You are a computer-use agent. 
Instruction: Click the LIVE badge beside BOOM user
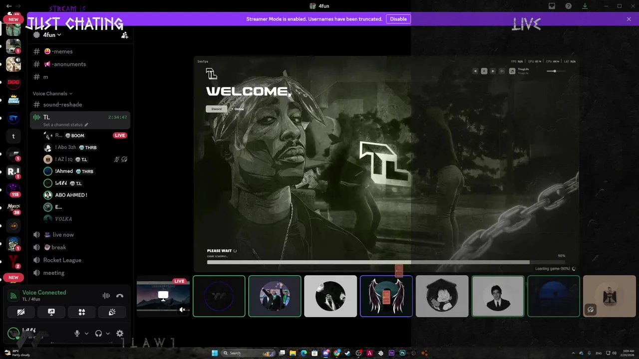click(x=120, y=136)
